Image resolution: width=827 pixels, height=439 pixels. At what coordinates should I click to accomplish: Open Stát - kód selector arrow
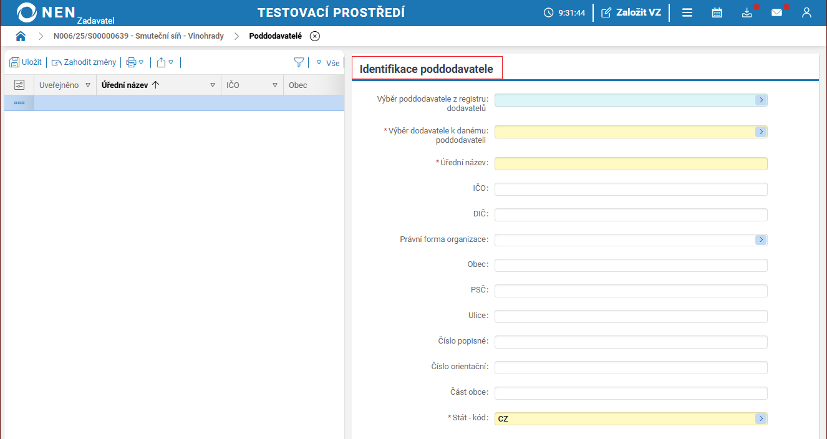761,418
